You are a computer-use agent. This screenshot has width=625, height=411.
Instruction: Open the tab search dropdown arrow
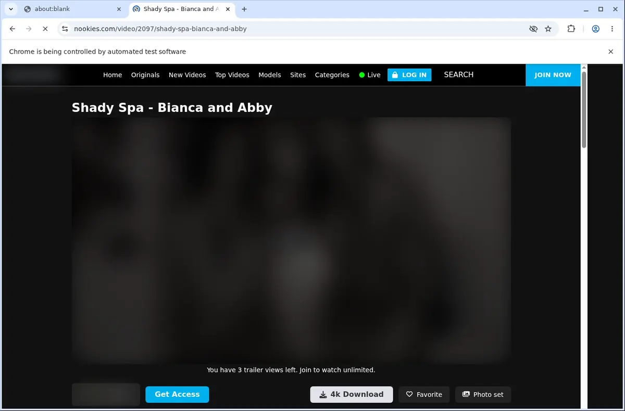pyautogui.click(x=11, y=9)
